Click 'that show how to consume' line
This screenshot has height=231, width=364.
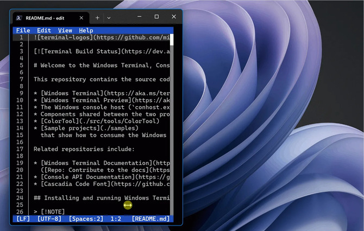pyautogui.click(x=104, y=135)
